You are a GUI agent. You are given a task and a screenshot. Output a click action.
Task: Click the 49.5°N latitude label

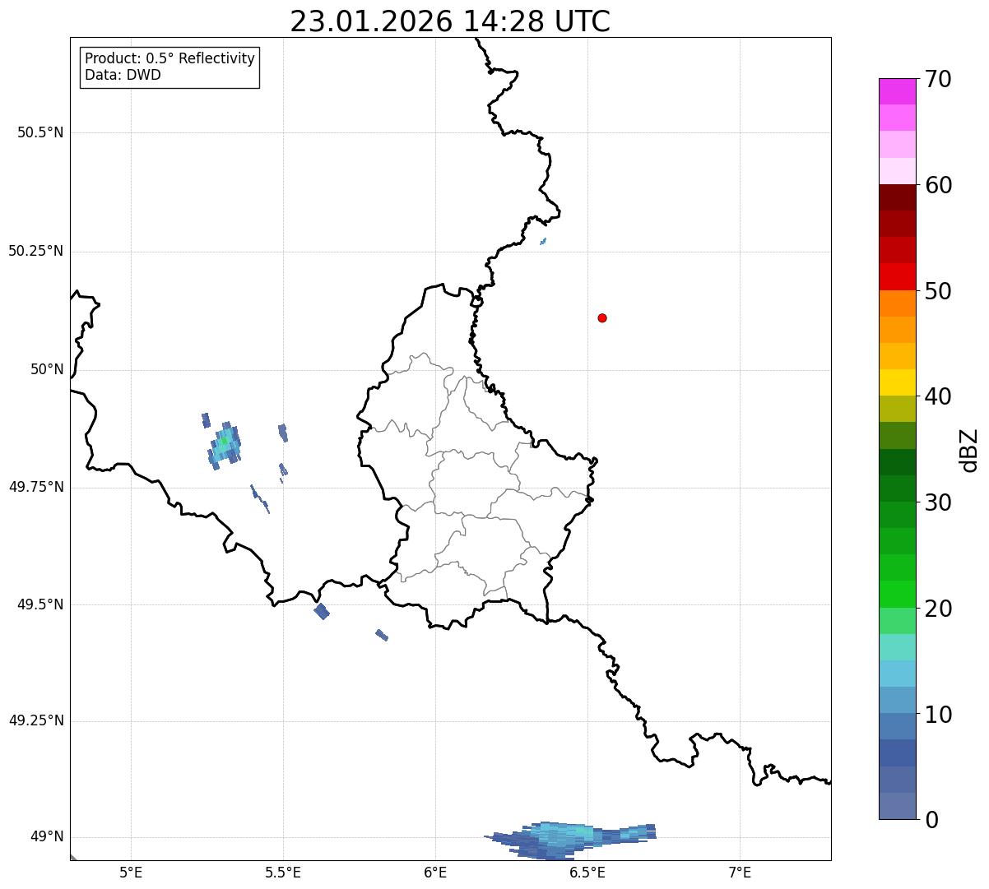click(x=40, y=604)
